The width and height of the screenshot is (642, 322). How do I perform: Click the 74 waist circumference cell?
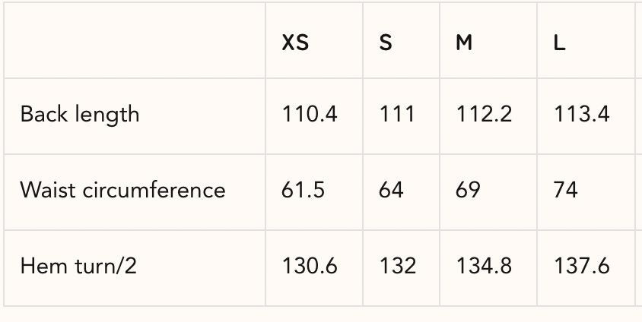pyautogui.click(x=565, y=189)
